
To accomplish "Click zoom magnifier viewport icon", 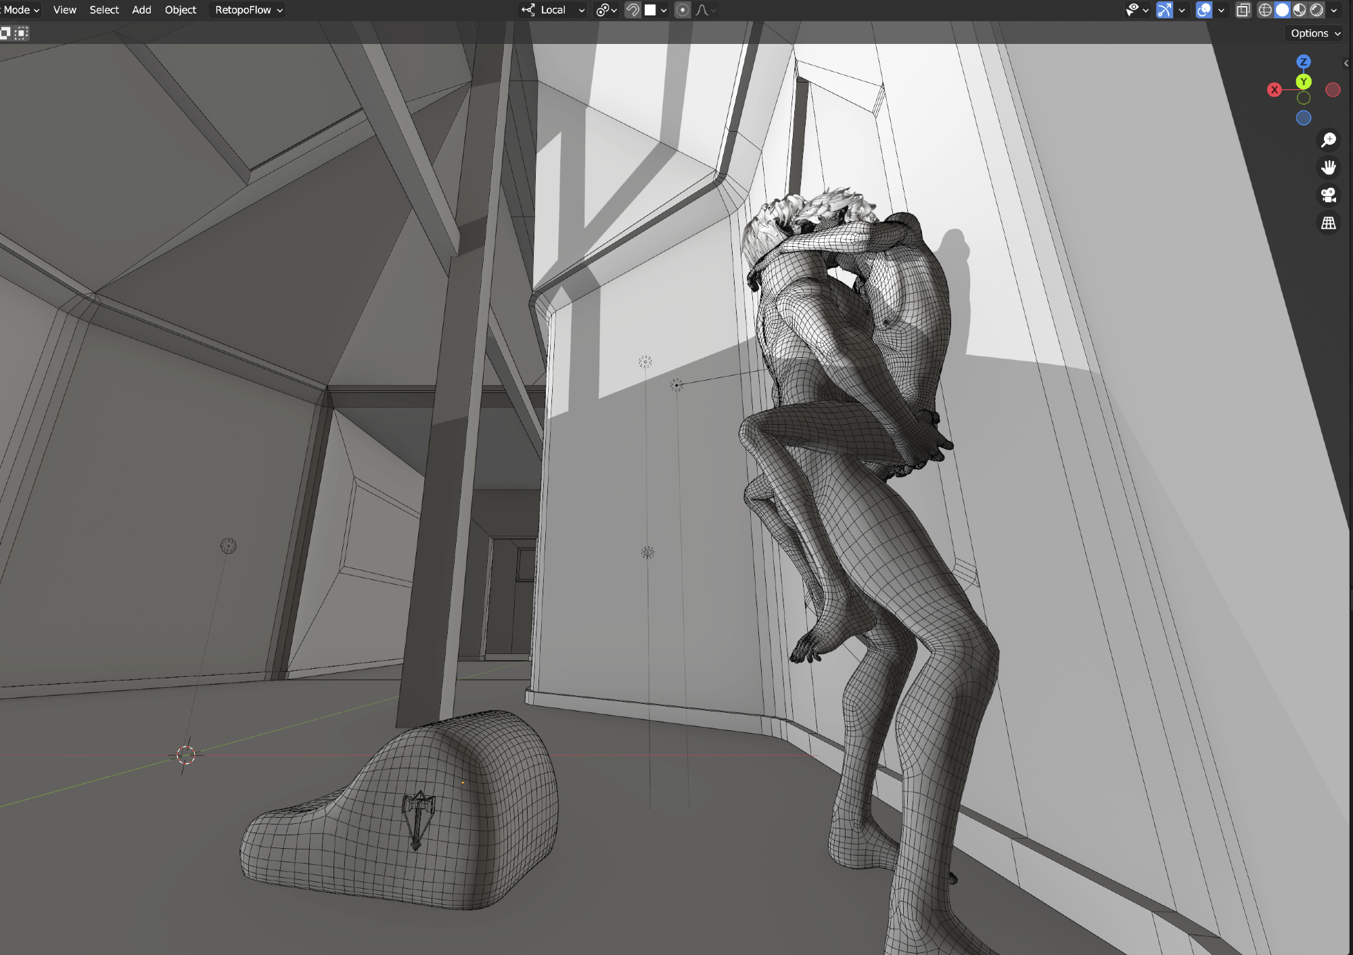I will pyautogui.click(x=1329, y=140).
